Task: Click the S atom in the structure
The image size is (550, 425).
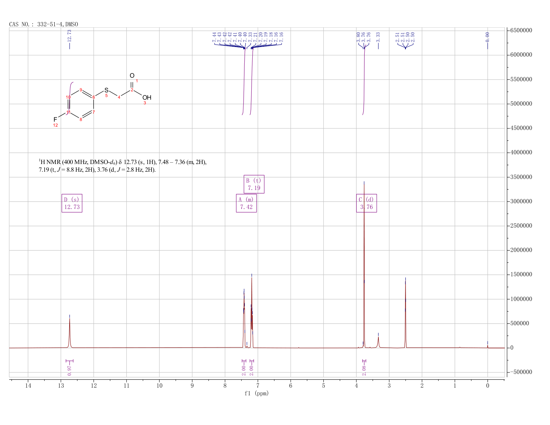Action: [106, 90]
